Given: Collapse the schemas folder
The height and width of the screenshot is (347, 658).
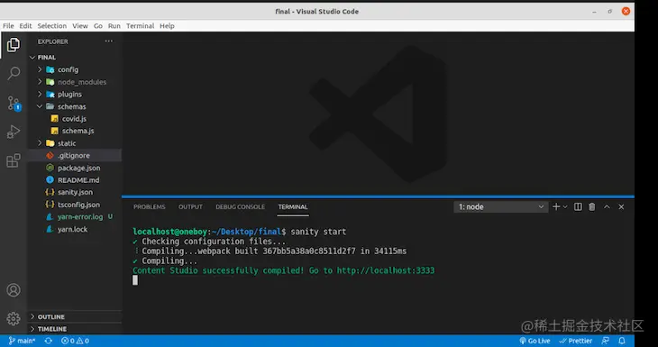Looking at the screenshot, I should [75, 106].
